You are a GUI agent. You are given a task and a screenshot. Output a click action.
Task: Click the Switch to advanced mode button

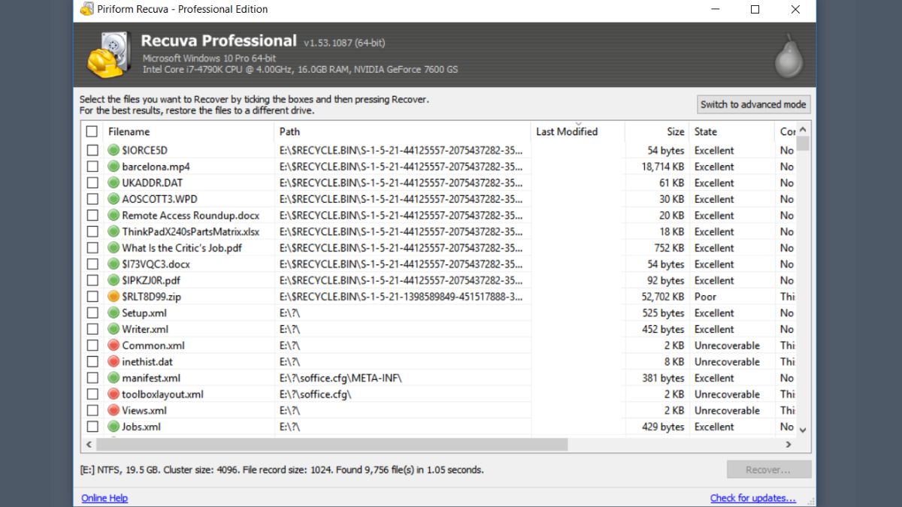click(753, 104)
